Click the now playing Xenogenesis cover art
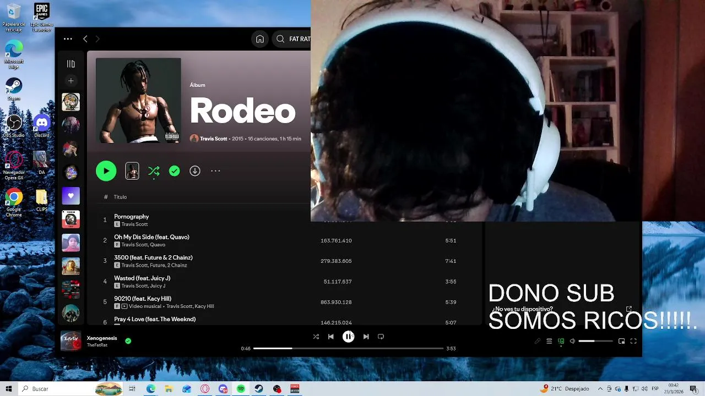Screen dimensions: 705x396 coord(70,341)
